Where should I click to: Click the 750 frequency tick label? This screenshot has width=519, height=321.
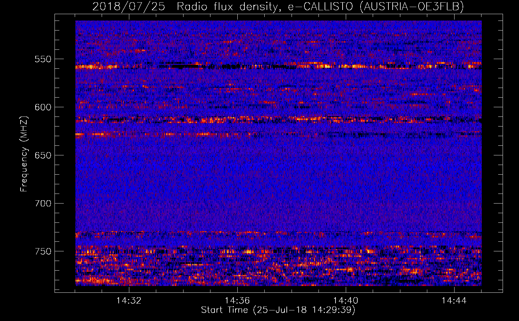click(43, 251)
